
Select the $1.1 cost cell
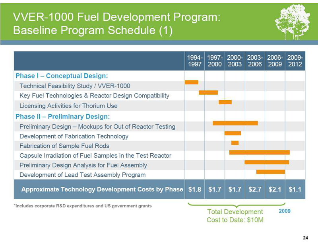[295, 190]
